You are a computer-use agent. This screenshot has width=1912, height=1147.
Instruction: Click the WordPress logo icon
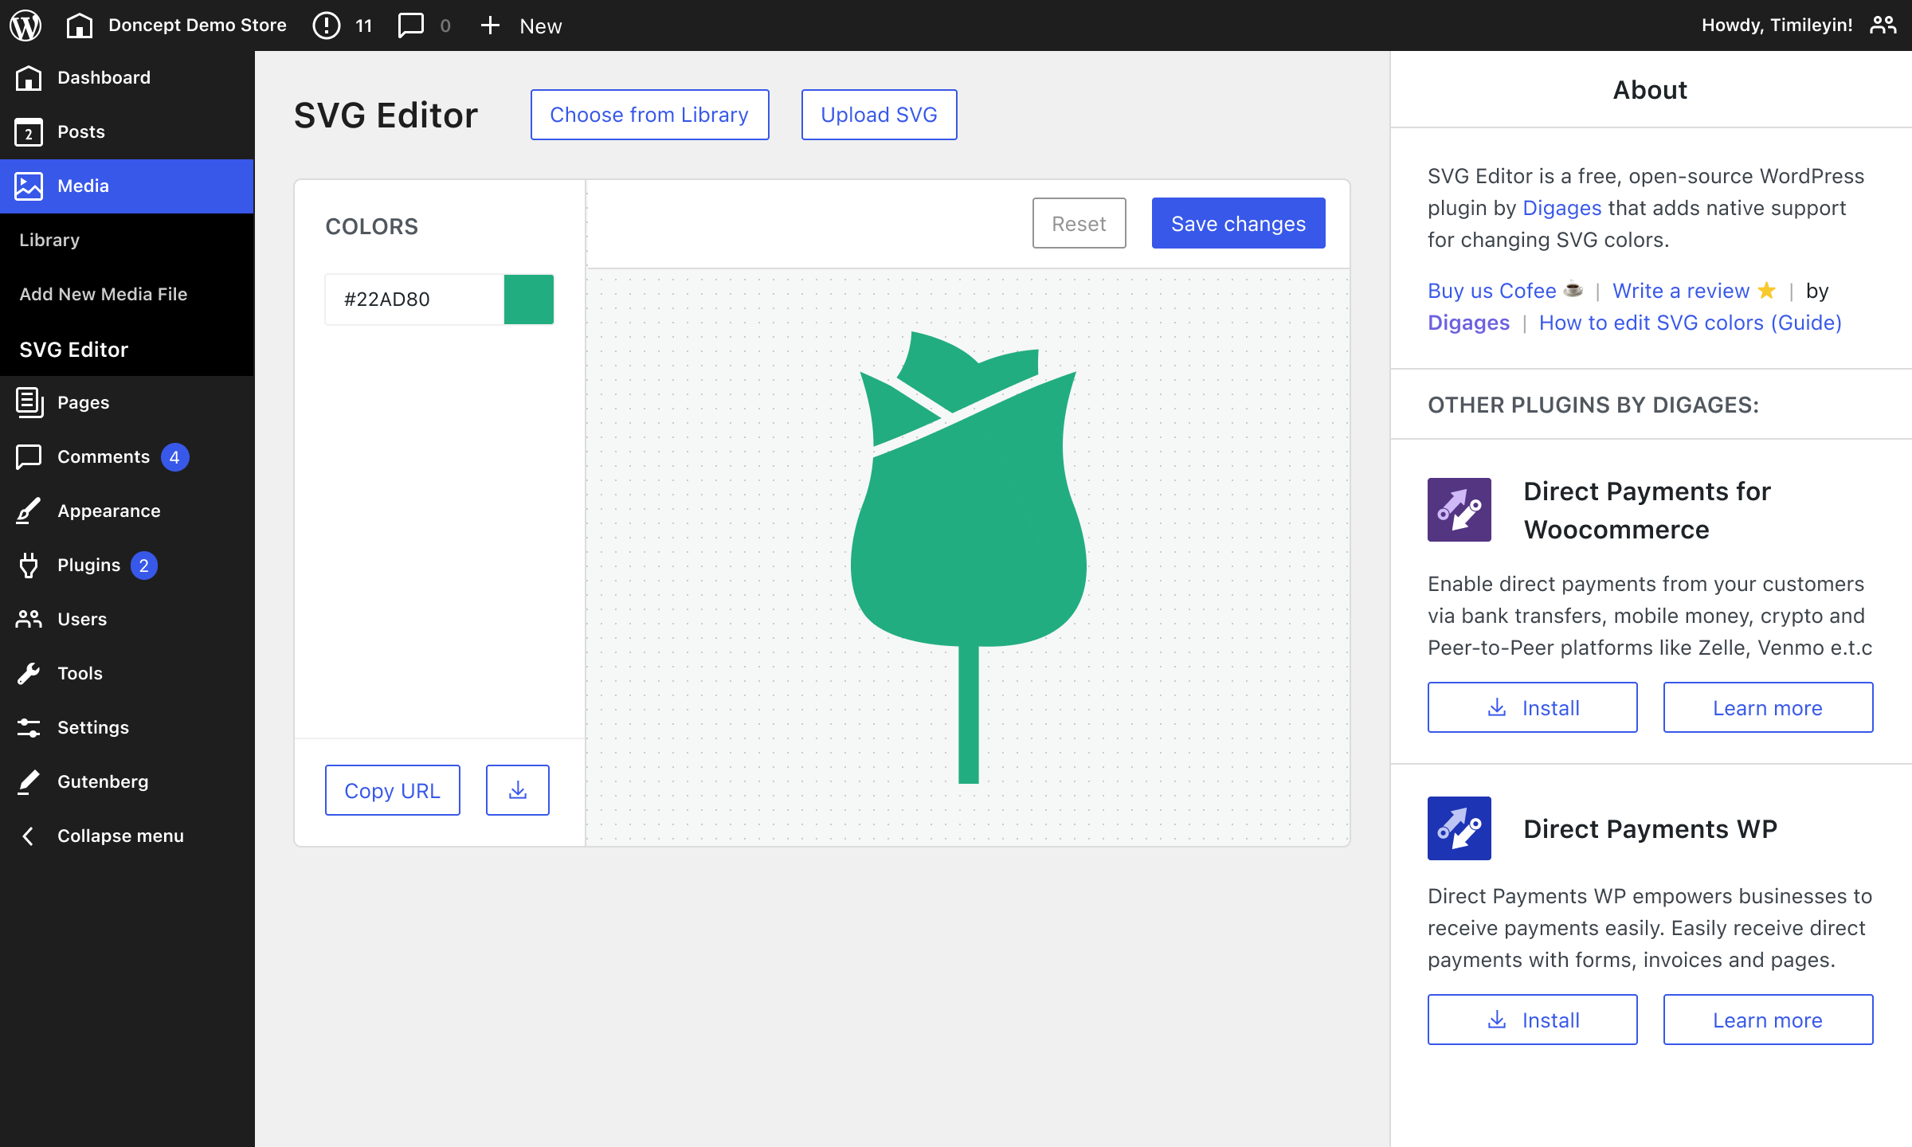click(25, 25)
